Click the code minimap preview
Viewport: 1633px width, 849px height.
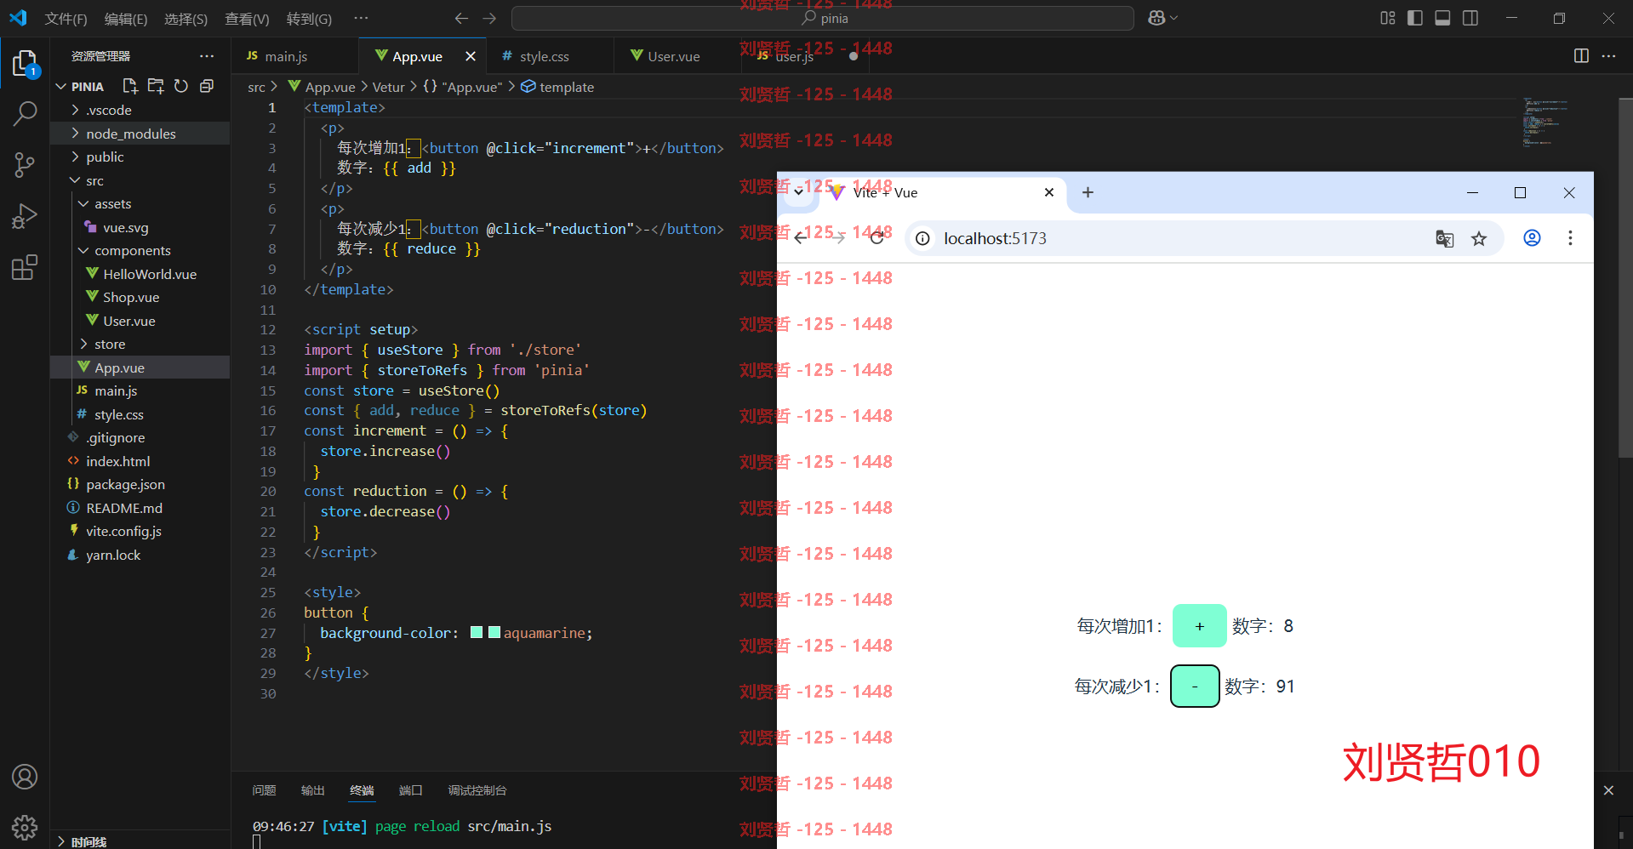click(x=1547, y=123)
